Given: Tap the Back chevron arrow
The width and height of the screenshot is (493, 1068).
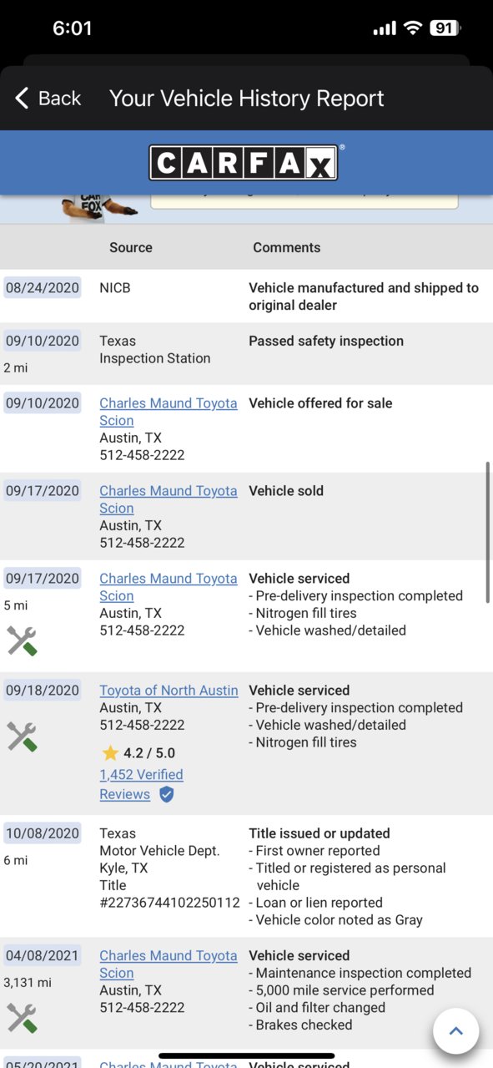Looking at the screenshot, I should (22, 99).
